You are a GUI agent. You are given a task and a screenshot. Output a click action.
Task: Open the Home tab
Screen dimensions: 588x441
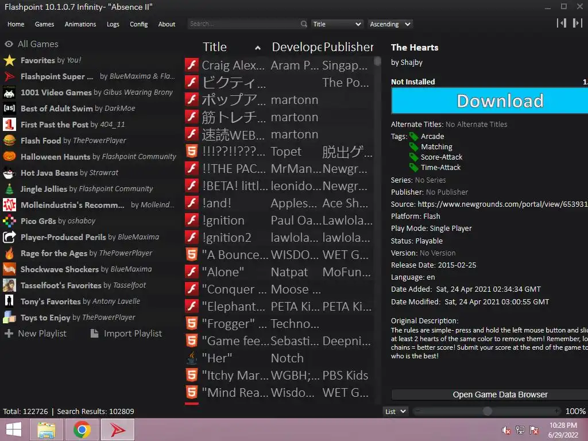click(x=16, y=24)
